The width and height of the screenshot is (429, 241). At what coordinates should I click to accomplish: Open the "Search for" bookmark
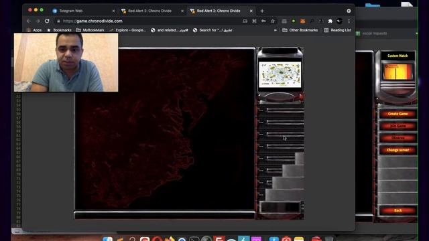point(212,30)
